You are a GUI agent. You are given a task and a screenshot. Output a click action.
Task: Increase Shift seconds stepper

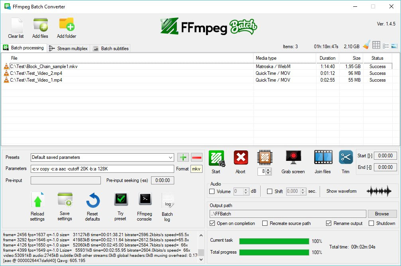pos(303,190)
